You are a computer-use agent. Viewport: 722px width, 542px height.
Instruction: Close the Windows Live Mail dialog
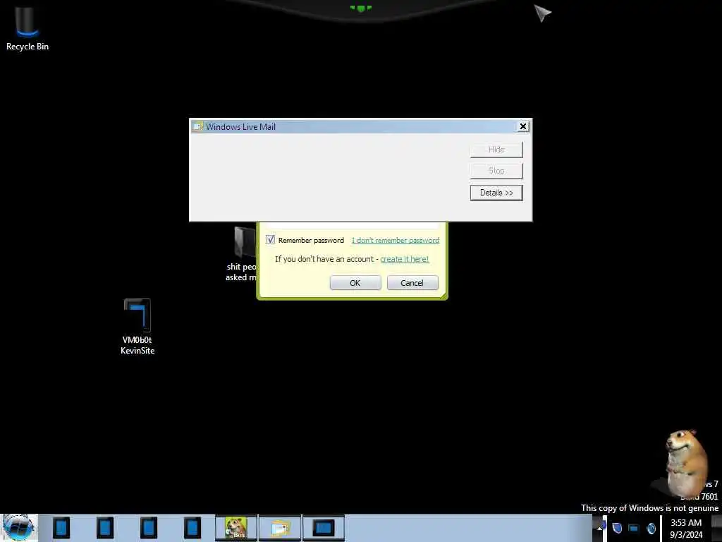pos(523,126)
